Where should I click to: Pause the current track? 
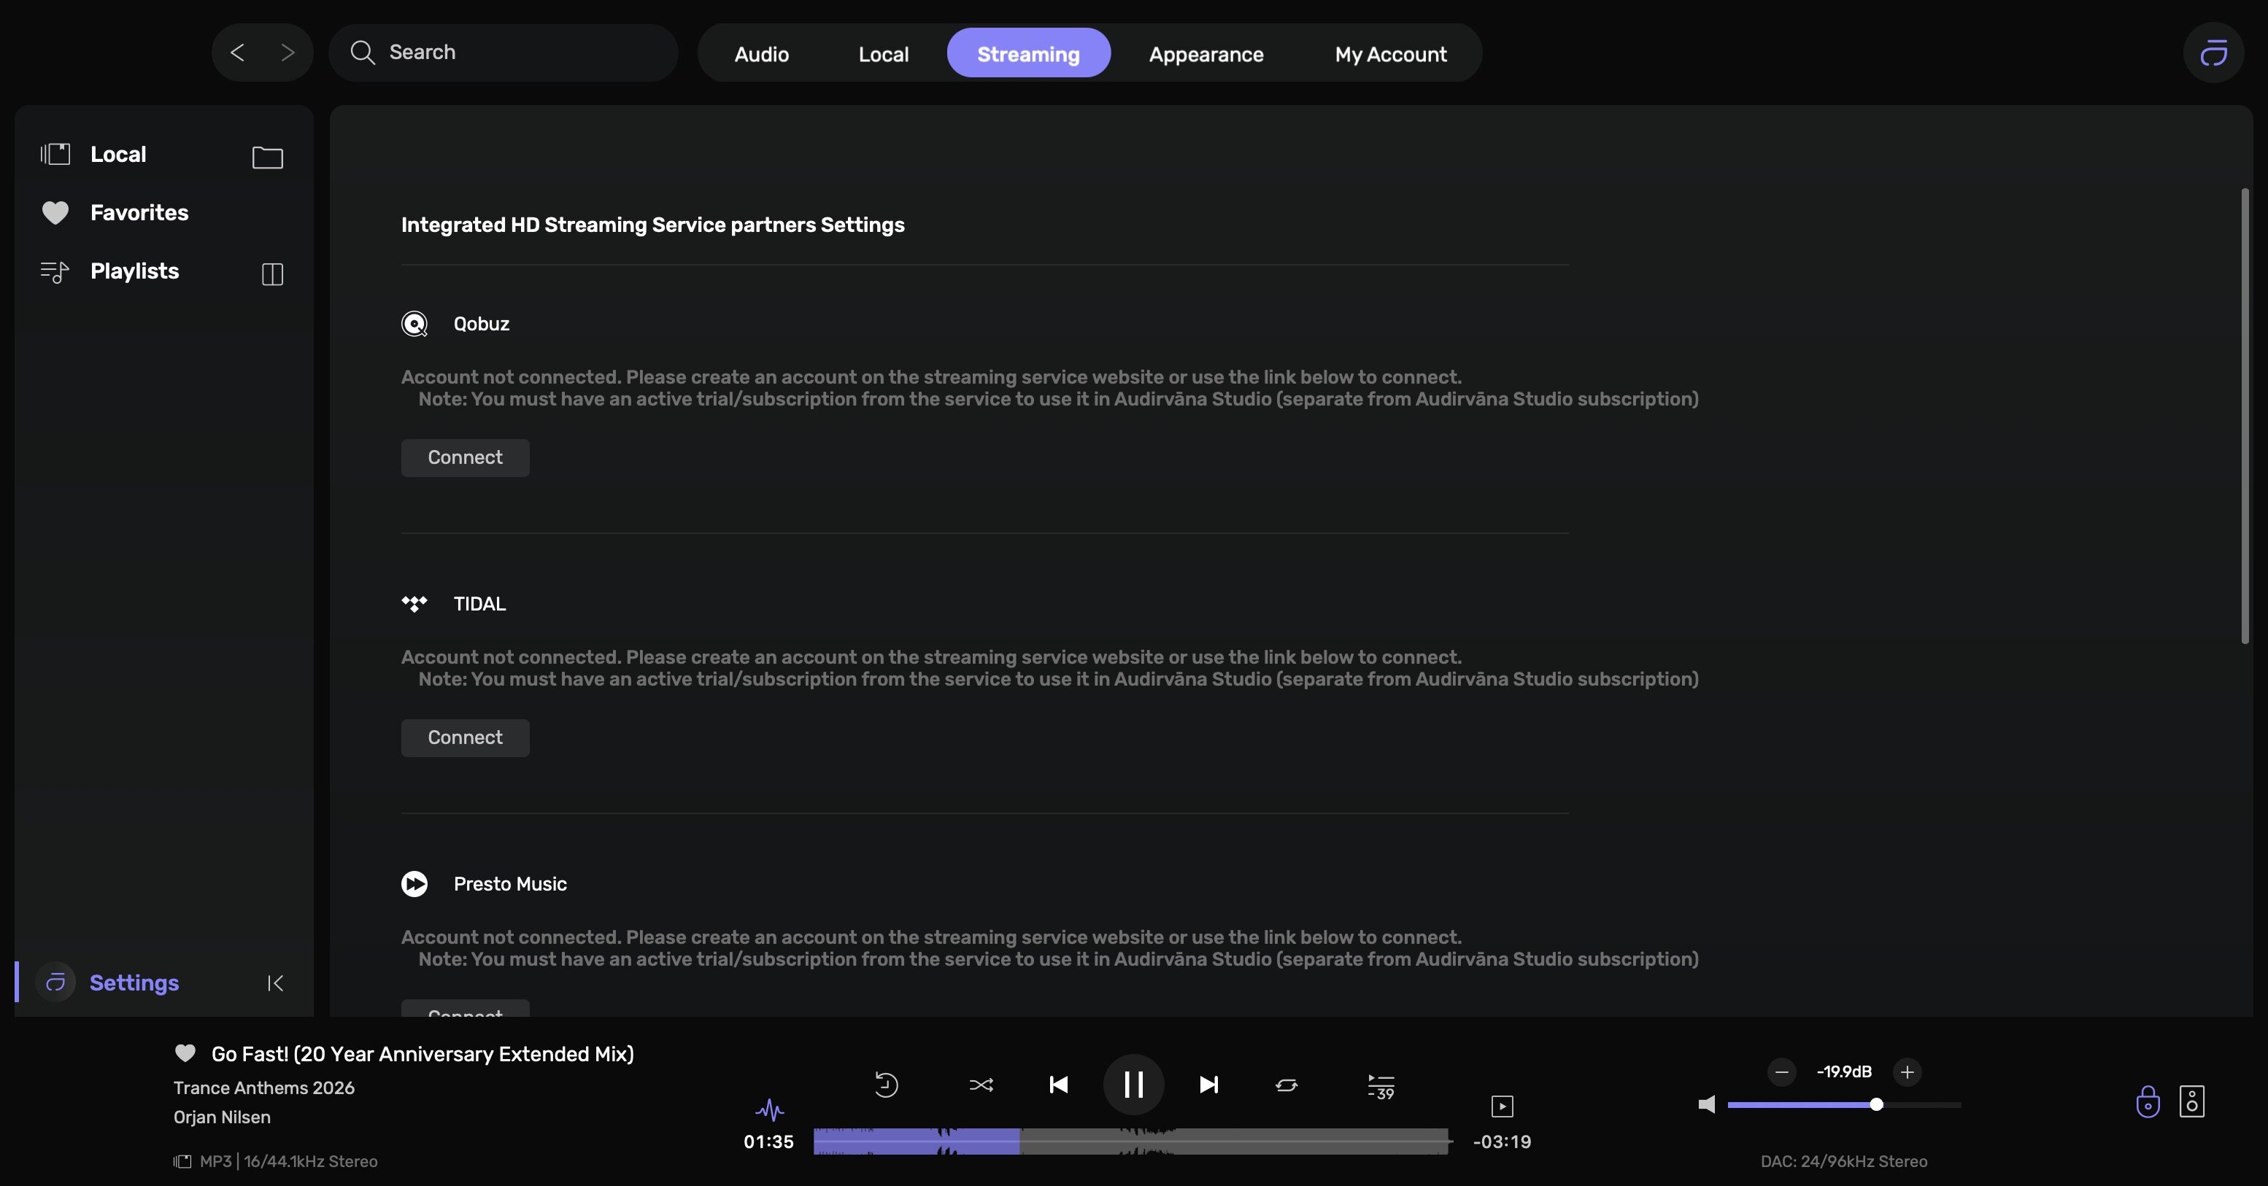click(1133, 1085)
